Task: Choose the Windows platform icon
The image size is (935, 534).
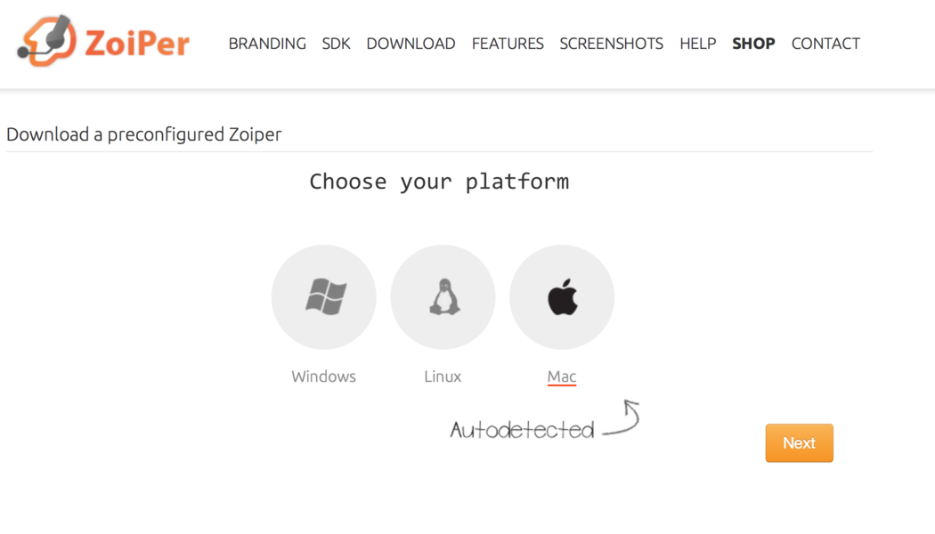Action: tap(324, 297)
